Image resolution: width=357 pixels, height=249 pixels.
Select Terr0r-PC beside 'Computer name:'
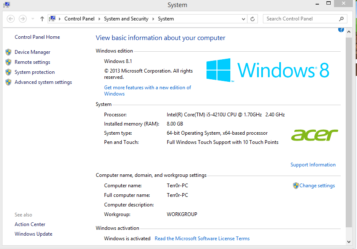coord(177,186)
